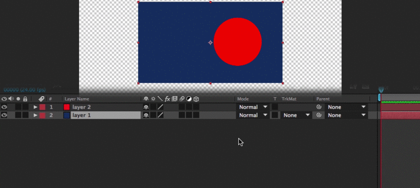Click the # layer number column header
420x188 pixels.
[50, 99]
